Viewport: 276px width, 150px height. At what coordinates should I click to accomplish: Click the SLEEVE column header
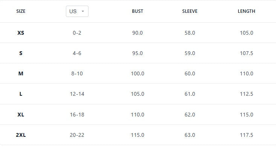click(190, 11)
